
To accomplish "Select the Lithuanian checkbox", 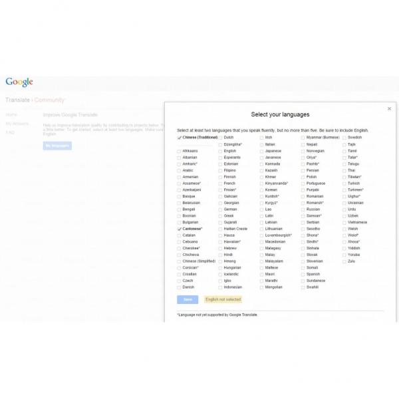I will coord(261,229).
